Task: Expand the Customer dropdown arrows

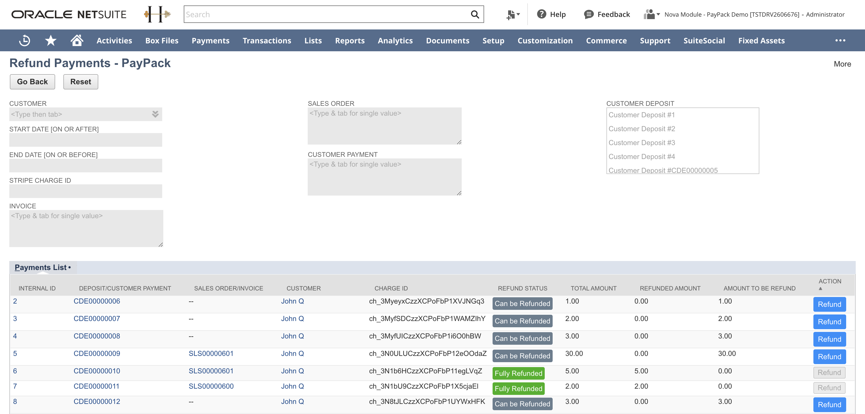Action: click(x=155, y=114)
